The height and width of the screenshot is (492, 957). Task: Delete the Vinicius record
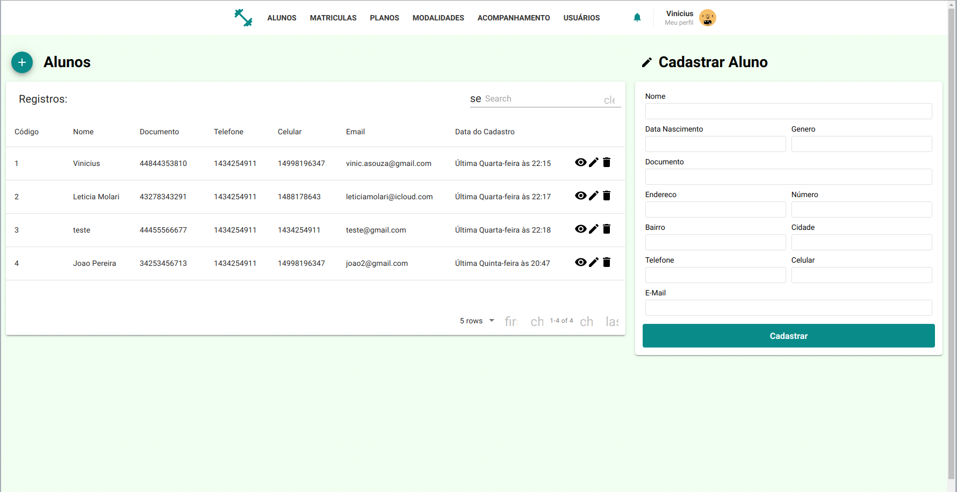[607, 163]
